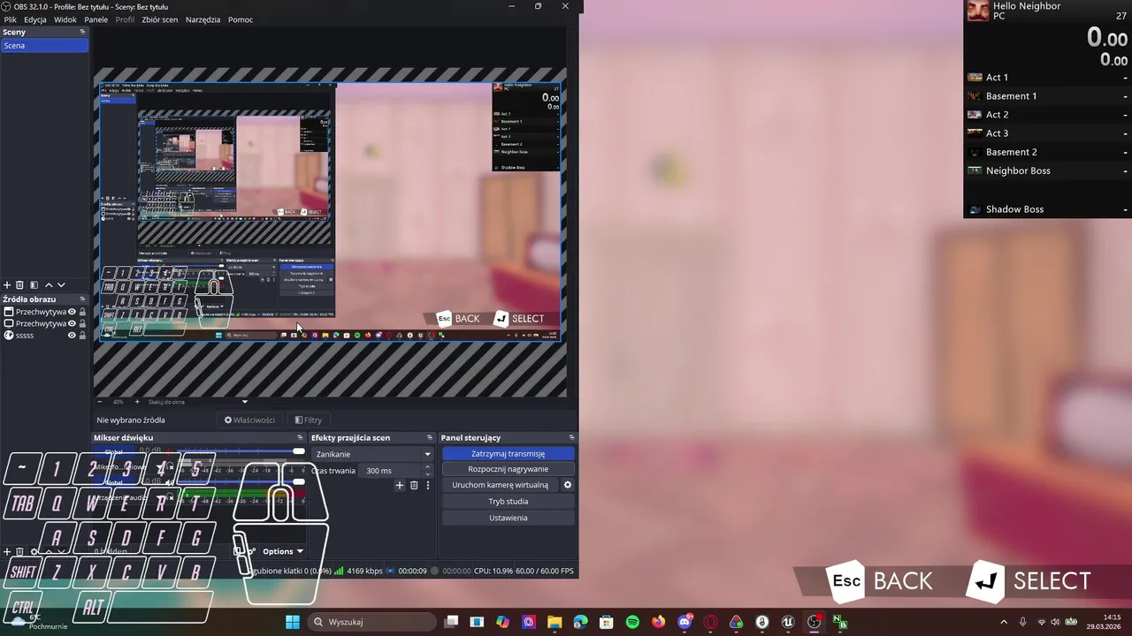Increase the Czas trwania duration with the stepper
Viewport: 1132px width, 636px height.
point(428,467)
